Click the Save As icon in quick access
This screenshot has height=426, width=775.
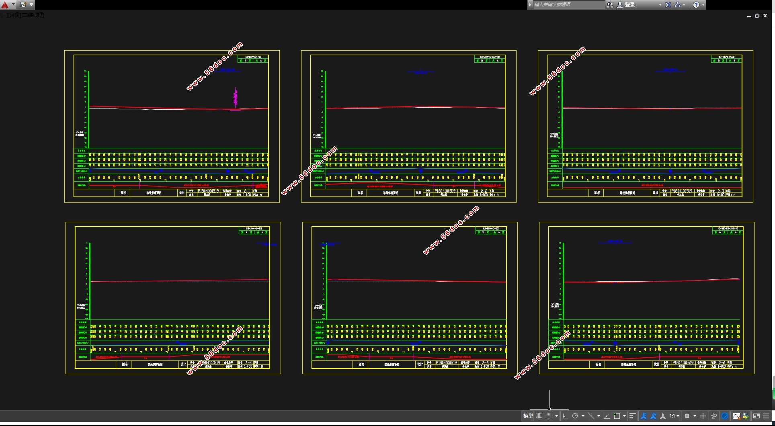23,5
